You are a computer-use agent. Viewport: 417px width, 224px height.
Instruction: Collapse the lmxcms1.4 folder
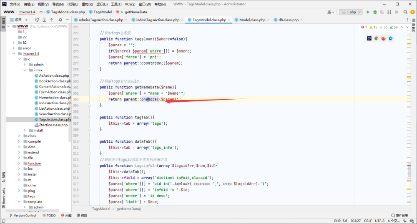(14, 54)
